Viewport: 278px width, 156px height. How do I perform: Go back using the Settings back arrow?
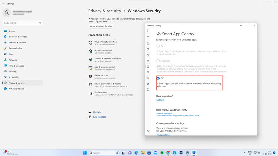tap(3, 3)
